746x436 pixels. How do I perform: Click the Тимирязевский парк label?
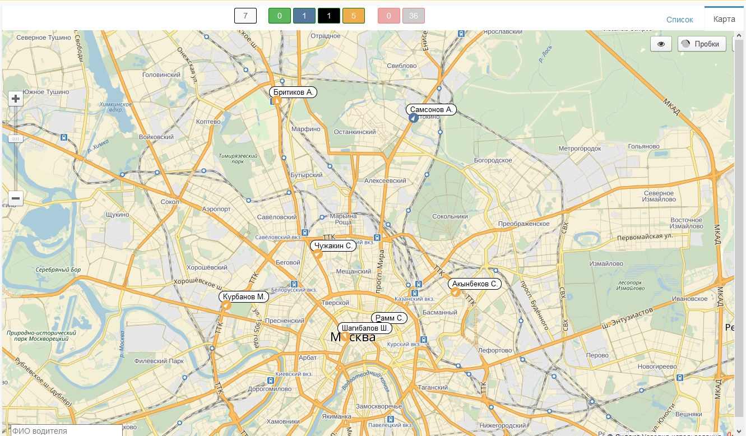[238, 159]
